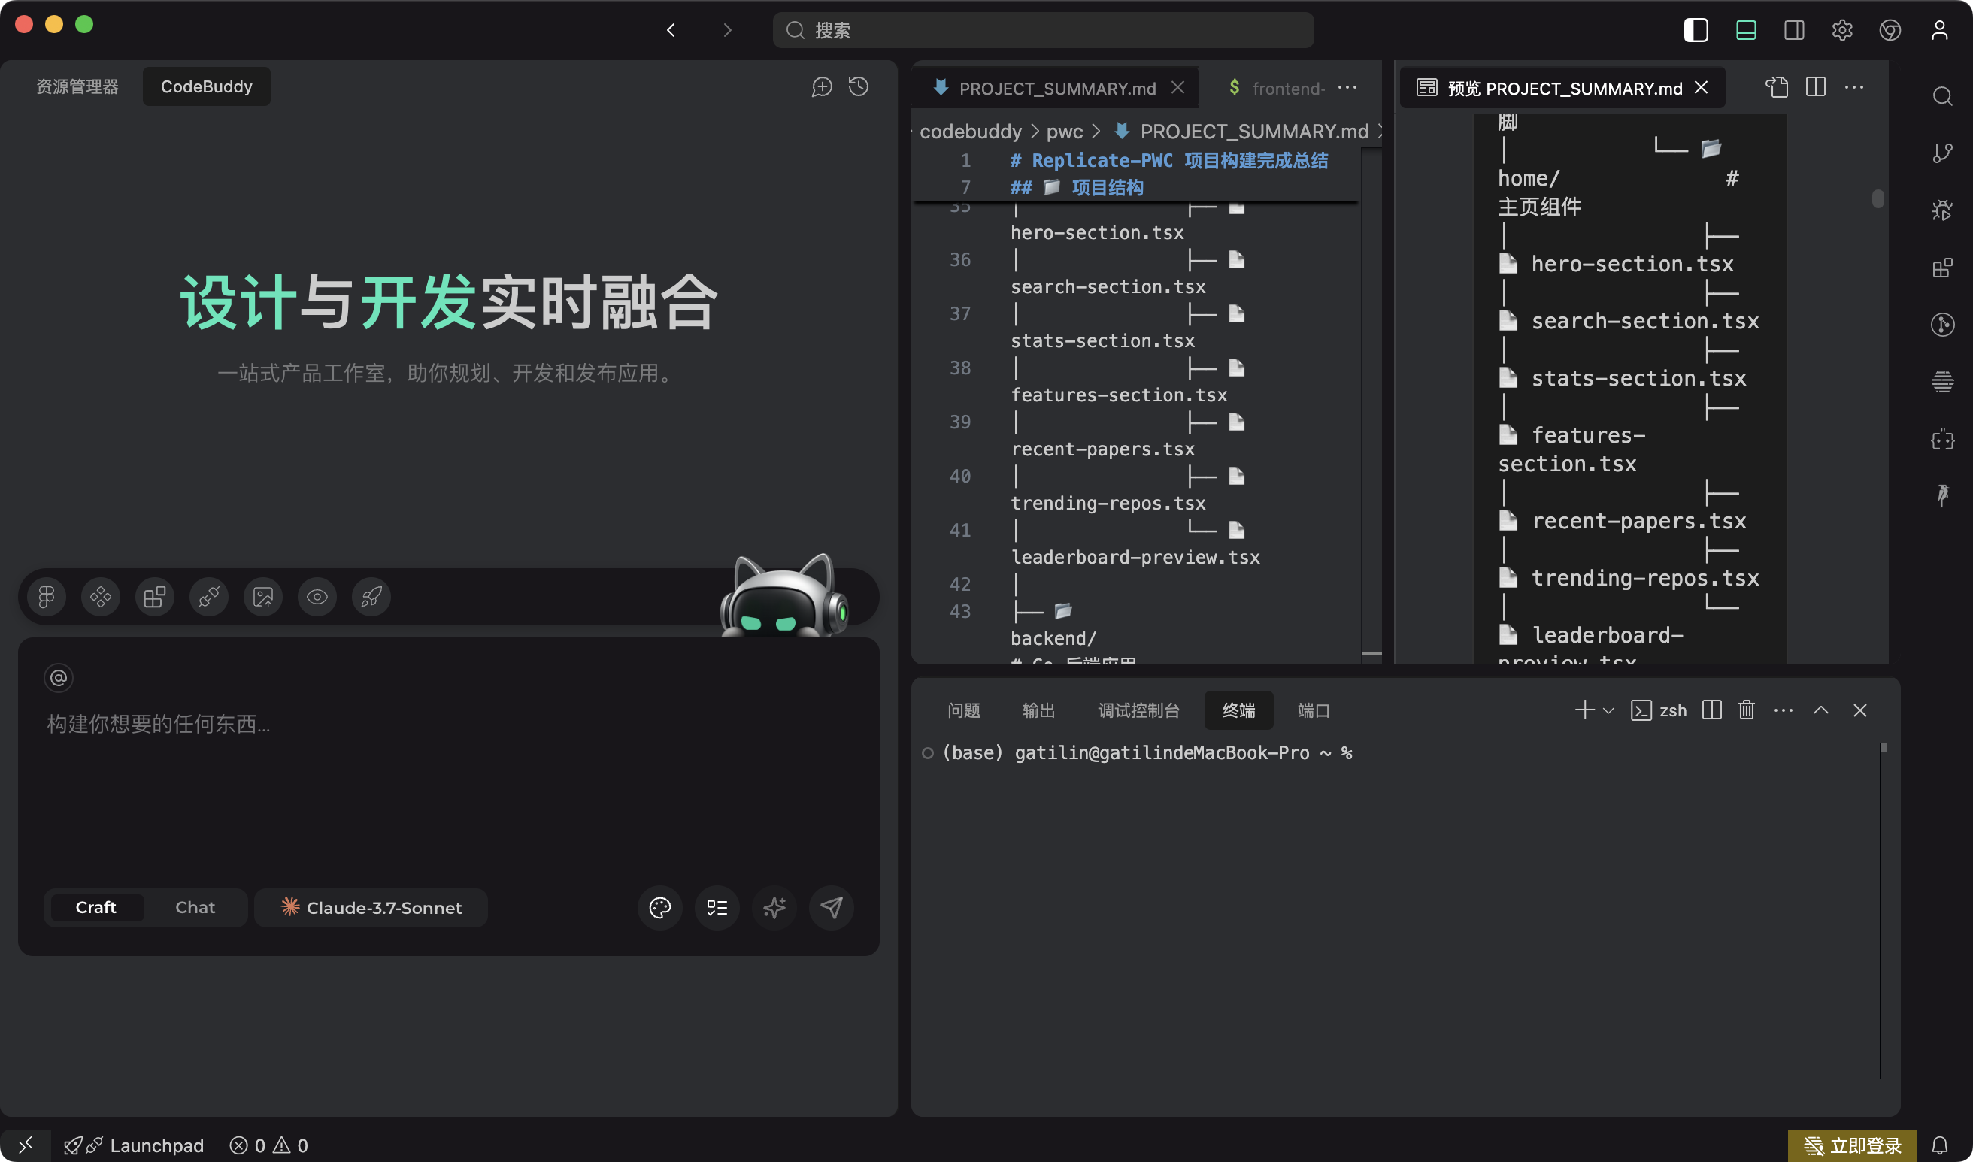Switch to the 调试控制台 panel tab
1973x1162 pixels.
[1138, 710]
